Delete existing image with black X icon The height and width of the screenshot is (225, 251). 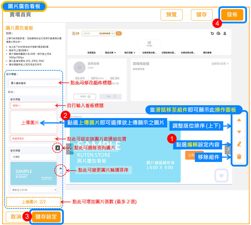click(58, 148)
